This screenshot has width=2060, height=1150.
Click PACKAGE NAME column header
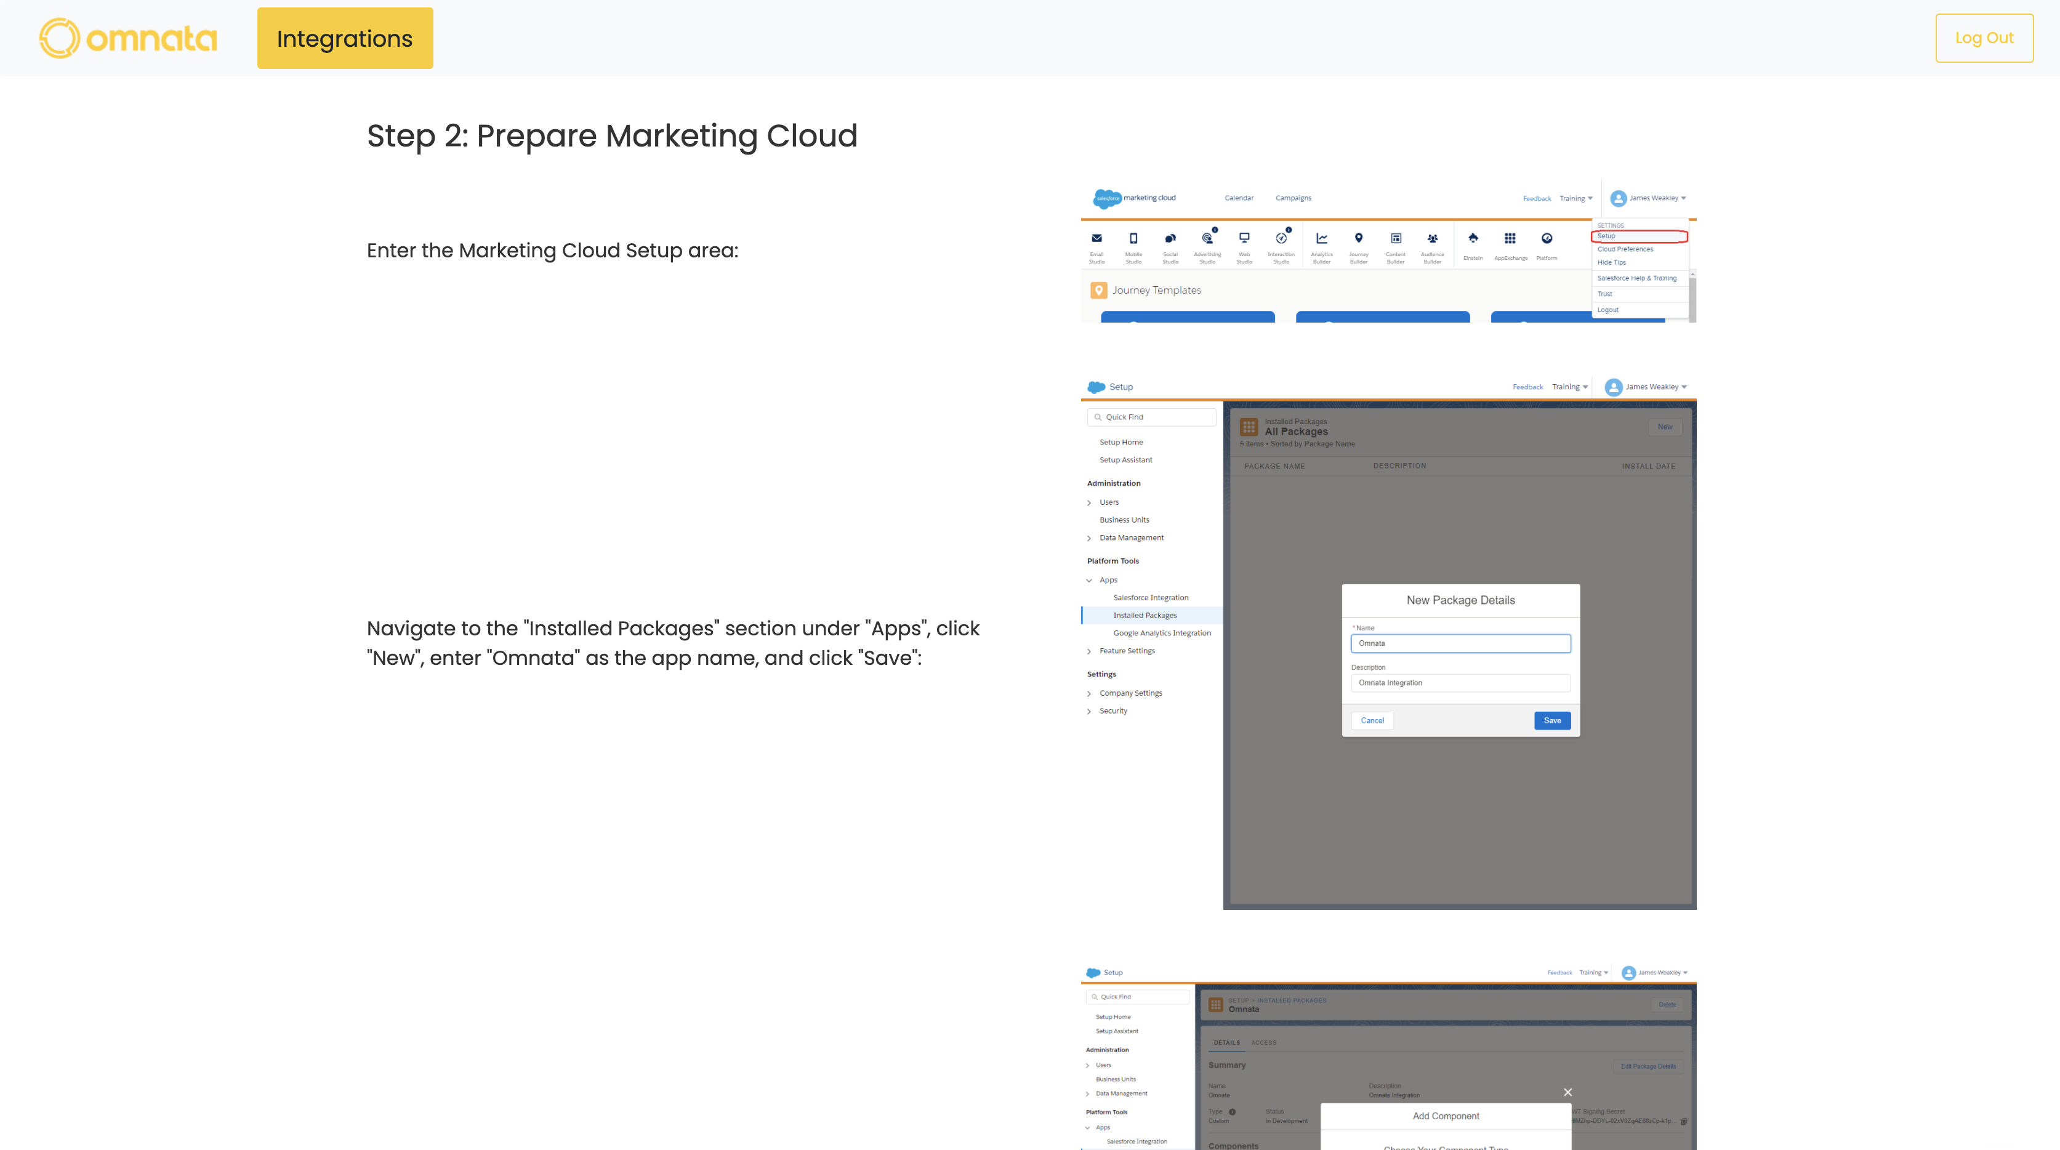[x=1274, y=466]
